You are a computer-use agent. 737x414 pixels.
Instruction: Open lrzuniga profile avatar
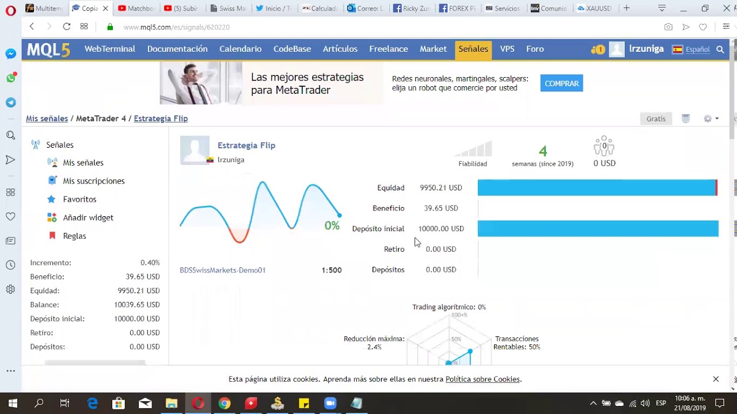[617, 49]
